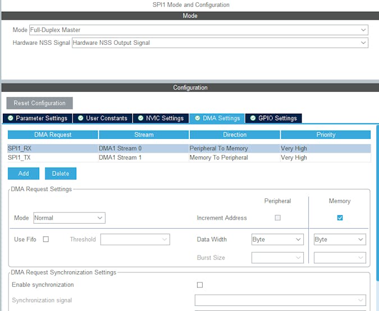Click the Add DMA request button
The width and height of the screenshot is (379, 311).
click(x=24, y=174)
